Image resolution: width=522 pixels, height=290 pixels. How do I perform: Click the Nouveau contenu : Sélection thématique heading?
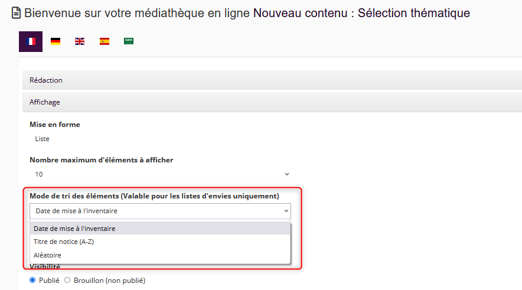coord(361,12)
